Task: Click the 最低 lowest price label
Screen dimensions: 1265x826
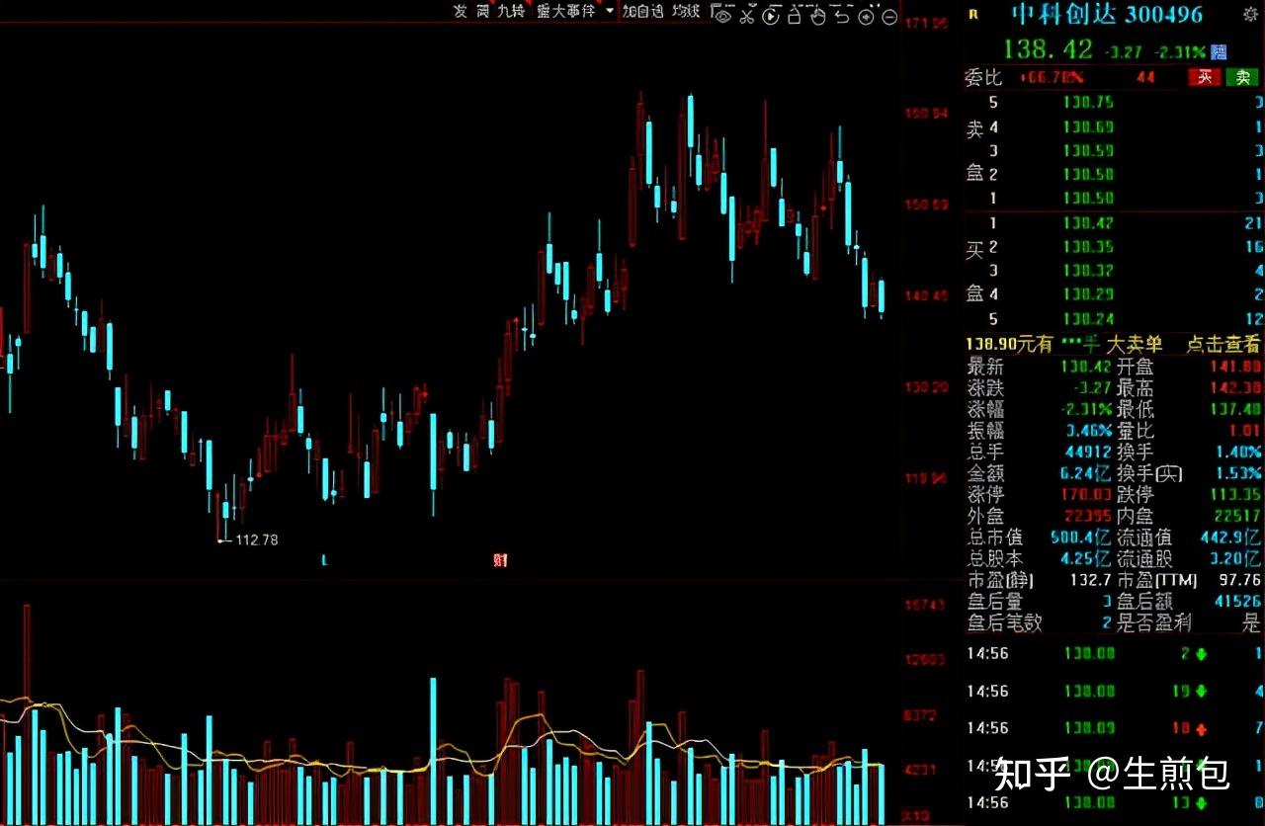Action: [x=1135, y=409]
